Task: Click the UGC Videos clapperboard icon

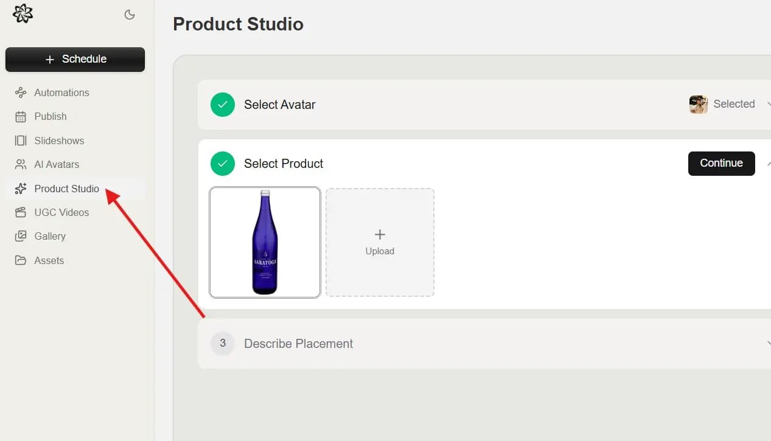Action: (x=21, y=212)
